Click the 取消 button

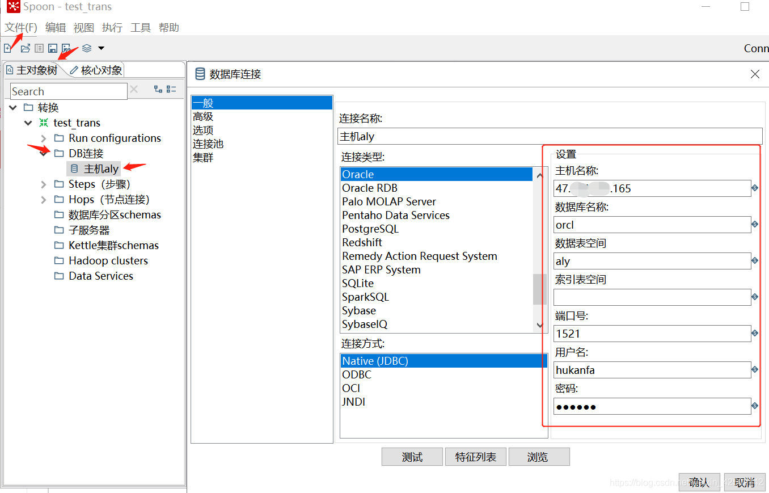tap(745, 482)
